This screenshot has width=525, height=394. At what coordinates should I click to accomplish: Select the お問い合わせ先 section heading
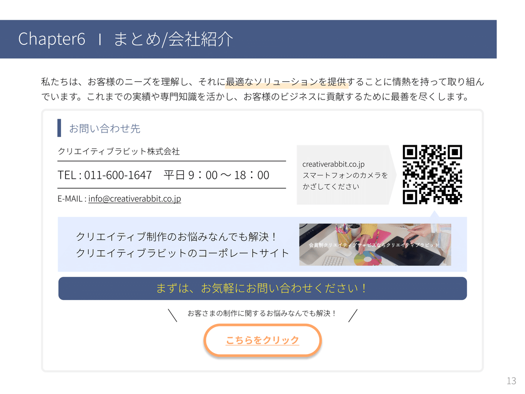click(104, 129)
